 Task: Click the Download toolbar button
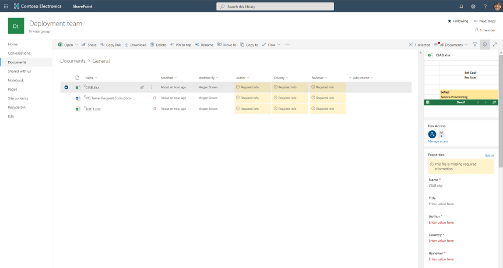[135, 45]
